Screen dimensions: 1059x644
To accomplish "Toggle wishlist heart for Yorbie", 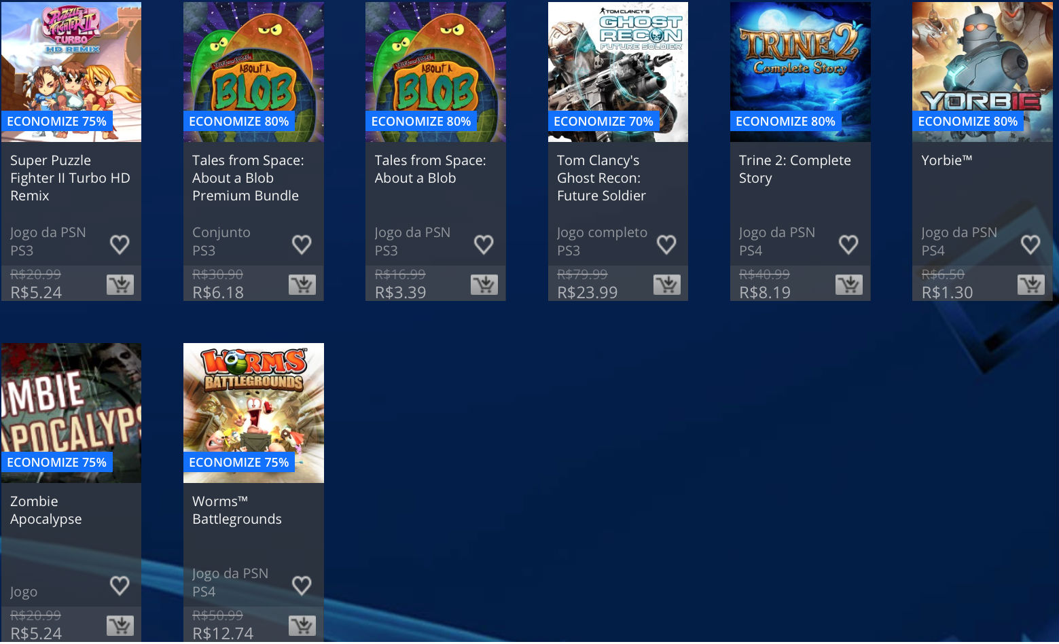I will pos(1030,245).
